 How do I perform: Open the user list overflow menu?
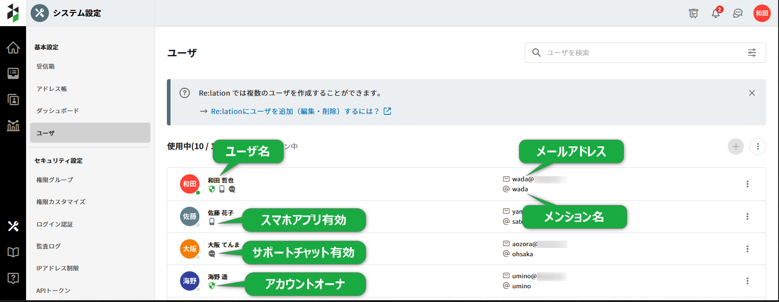[758, 146]
